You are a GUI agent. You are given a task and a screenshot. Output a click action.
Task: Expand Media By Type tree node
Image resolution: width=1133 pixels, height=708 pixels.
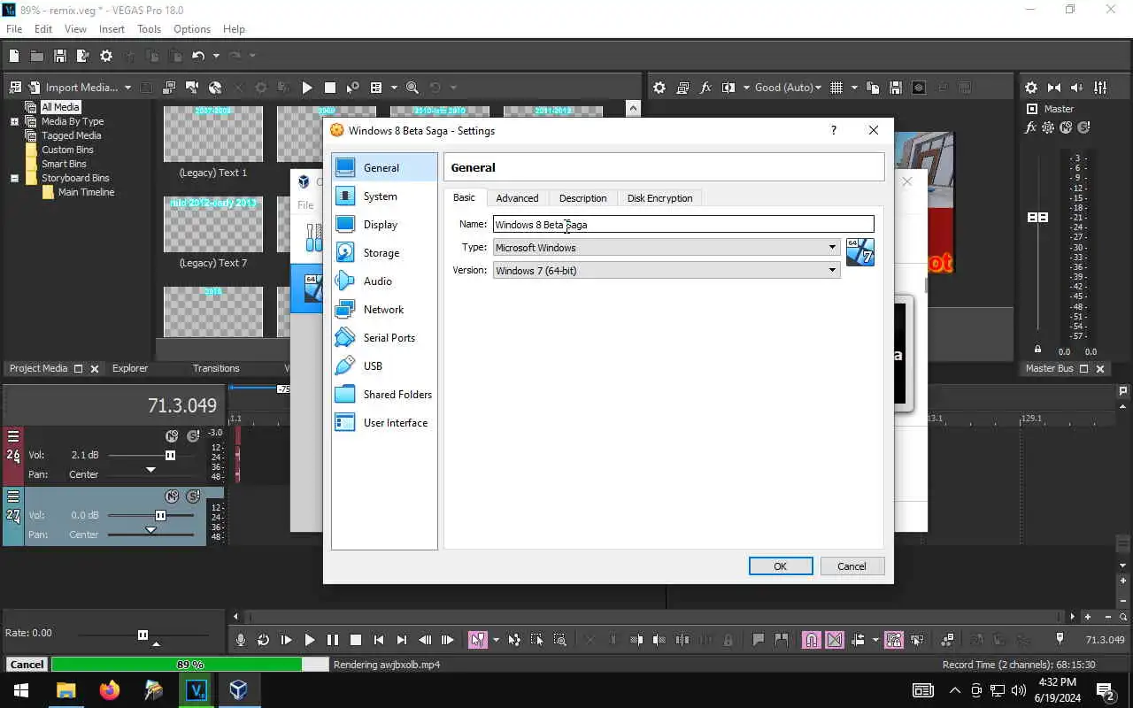pyautogui.click(x=14, y=121)
